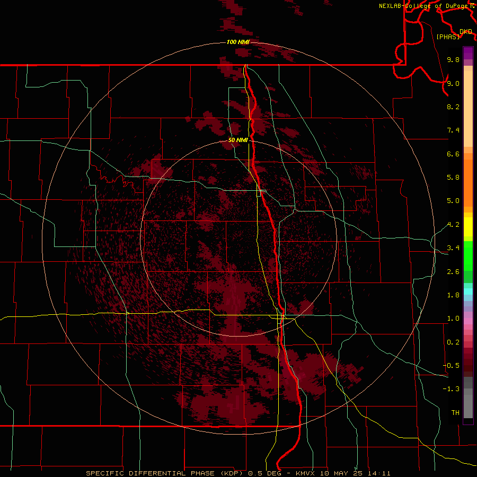This screenshot has height=477, width=477.
Task: Click the peach color bar segment near 8.2
Action: pos(468,109)
